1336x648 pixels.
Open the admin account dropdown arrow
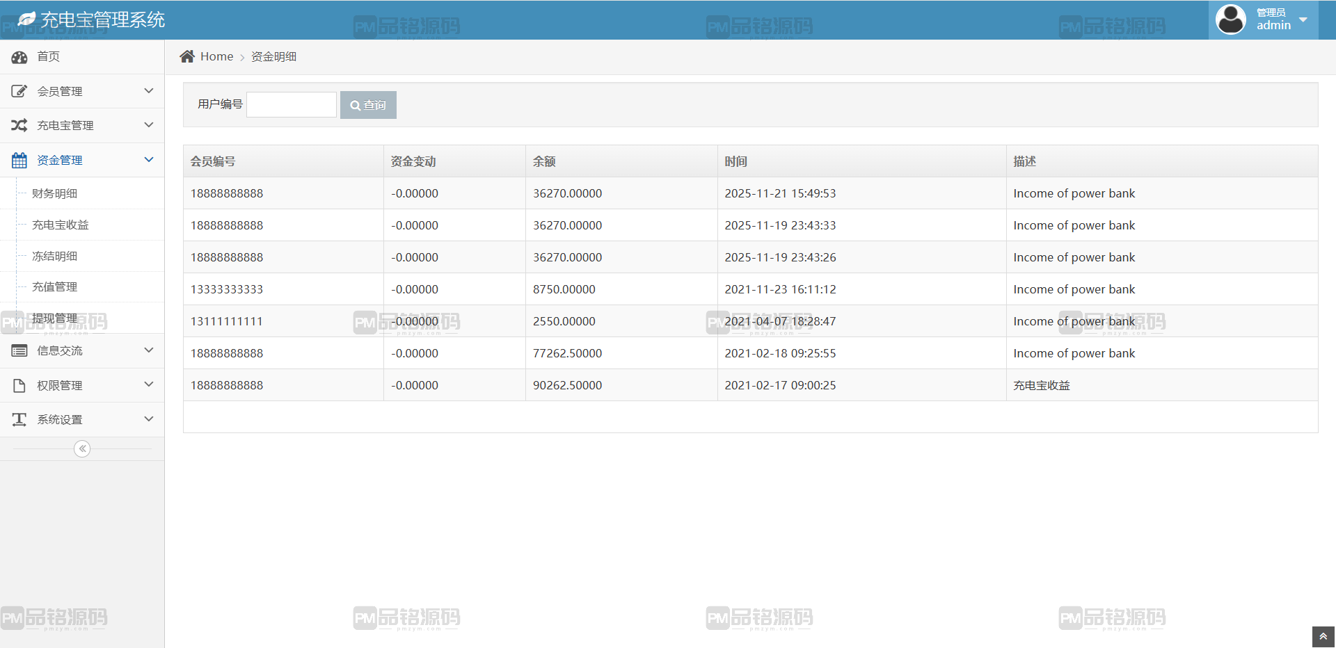point(1303,19)
